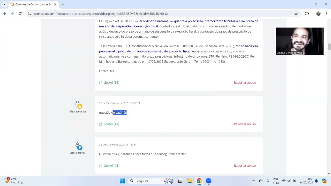Open the Windows Start menu
This screenshot has height=186, width=331.
(122, 181)
